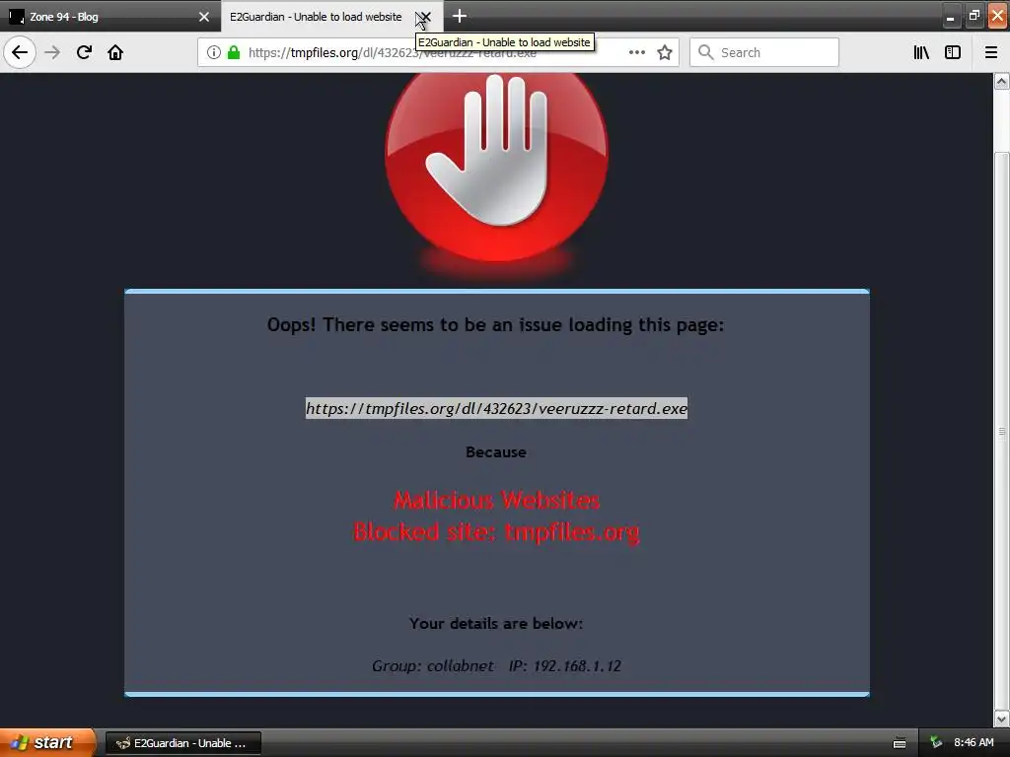Screen dimensions: 1010x757
Task: Click the scrollbar up arrow
Action: click(x=1001, y=81)
